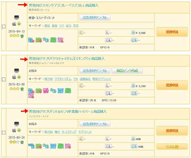The image size is (191, 158).
Task: Click 商品リンク作成 button
Action: coord(127,71)
